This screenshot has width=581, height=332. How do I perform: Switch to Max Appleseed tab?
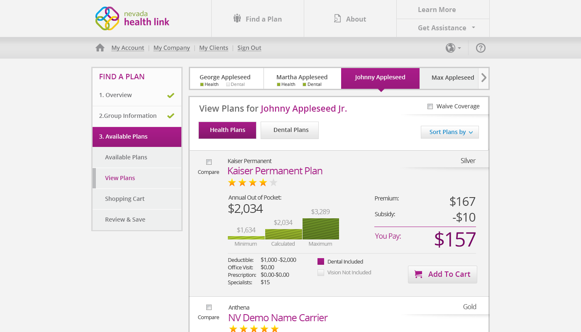(449, 78)
